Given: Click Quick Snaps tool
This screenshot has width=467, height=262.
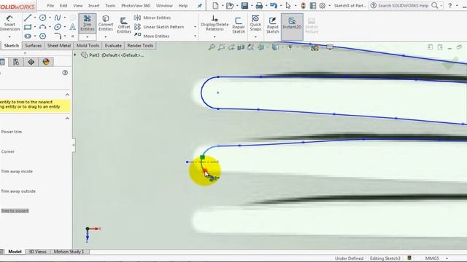Looking at the screenshot, I should click(255, 23).
